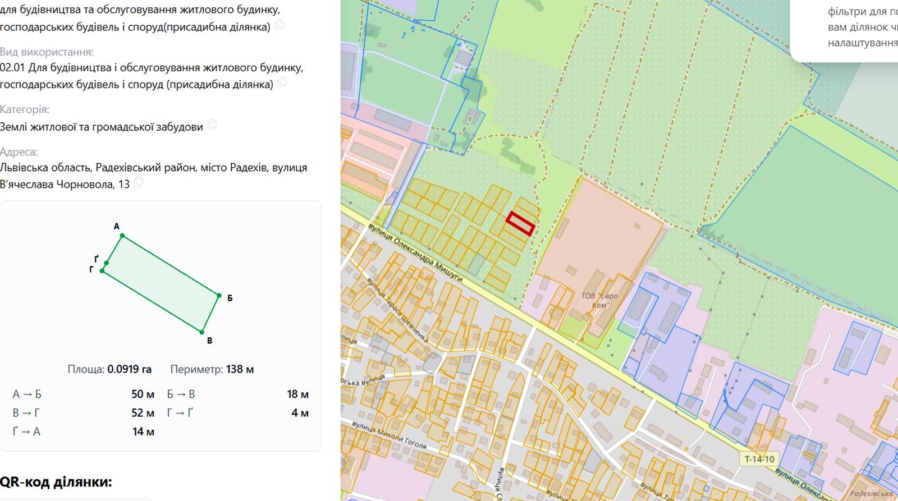
Task: Click the red highlighted parcel on map
Action: point(520,223)
